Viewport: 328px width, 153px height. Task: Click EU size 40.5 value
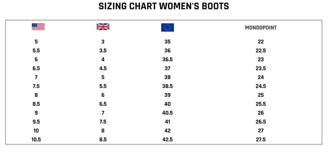click(167, 113)
